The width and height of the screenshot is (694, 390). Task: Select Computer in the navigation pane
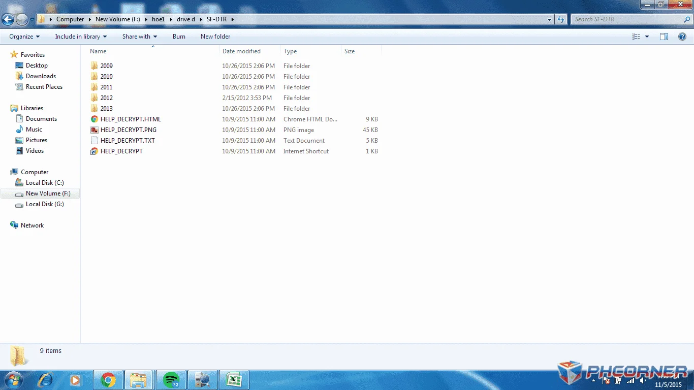tap(35, 172)
